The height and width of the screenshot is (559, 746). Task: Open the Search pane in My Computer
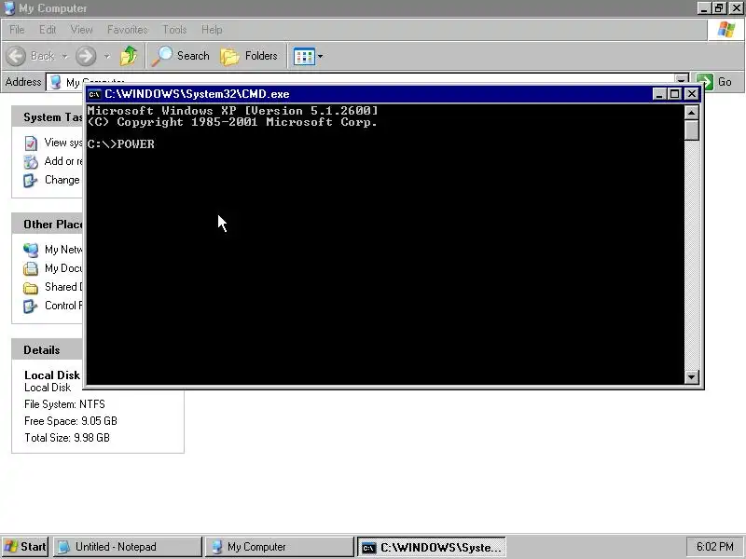pyautogui.click(x=181, y=56)
